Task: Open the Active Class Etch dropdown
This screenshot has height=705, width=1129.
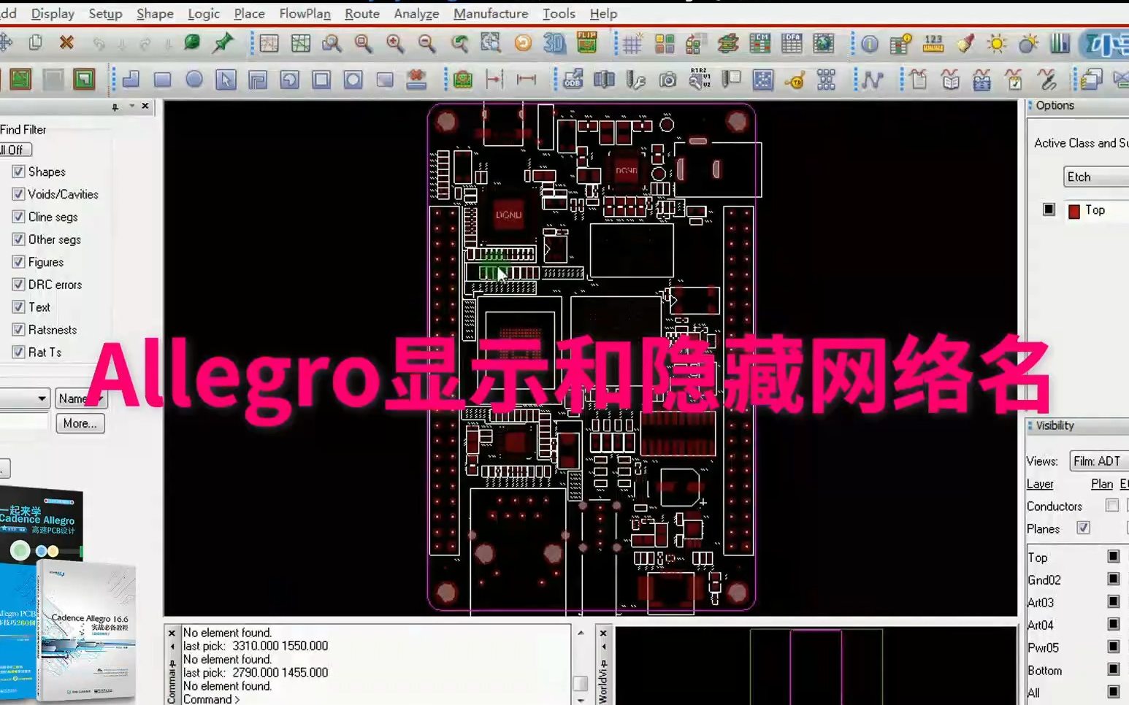Action: (x=1095, y=176)
